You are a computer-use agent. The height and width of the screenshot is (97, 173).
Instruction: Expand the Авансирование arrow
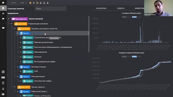(21, 52)
